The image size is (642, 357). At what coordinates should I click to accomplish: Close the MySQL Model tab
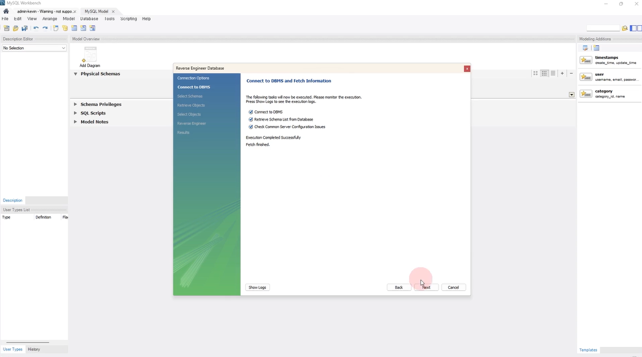tap(113, 11)
